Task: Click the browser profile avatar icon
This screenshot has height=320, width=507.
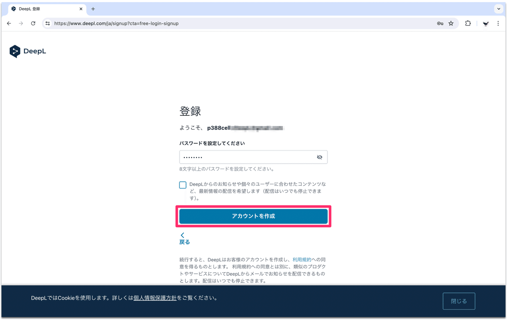Action: point(485,23)
